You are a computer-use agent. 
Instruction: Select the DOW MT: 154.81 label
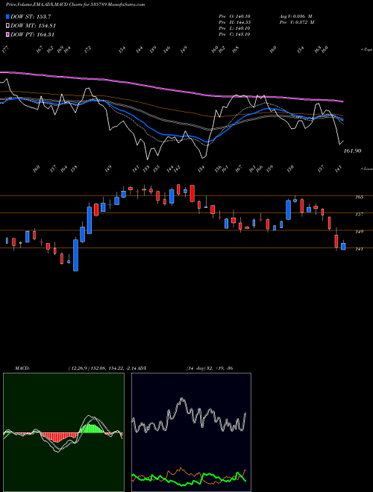(33, 26)
